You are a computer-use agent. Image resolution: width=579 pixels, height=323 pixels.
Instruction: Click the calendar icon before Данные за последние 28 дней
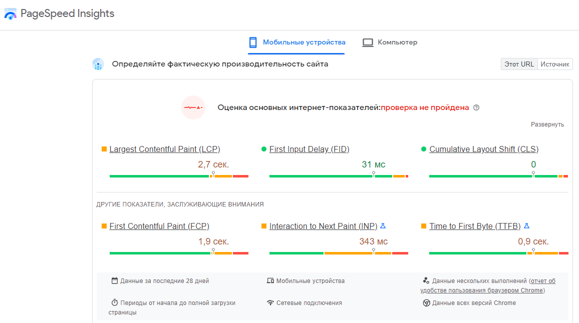coord(115,280)
